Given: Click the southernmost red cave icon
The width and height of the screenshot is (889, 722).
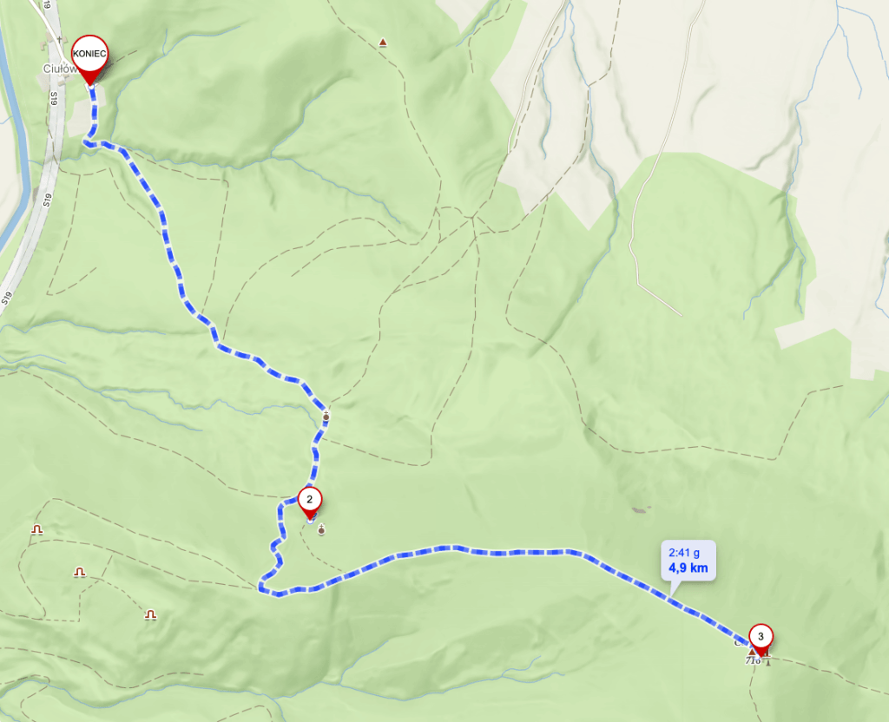Looking at the screenshot, I should (x=150, y=614).
